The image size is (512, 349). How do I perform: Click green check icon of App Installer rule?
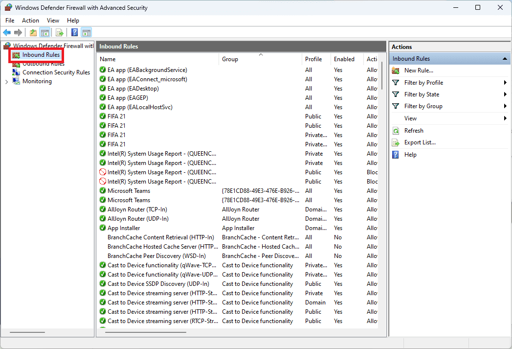click(103, 228)
